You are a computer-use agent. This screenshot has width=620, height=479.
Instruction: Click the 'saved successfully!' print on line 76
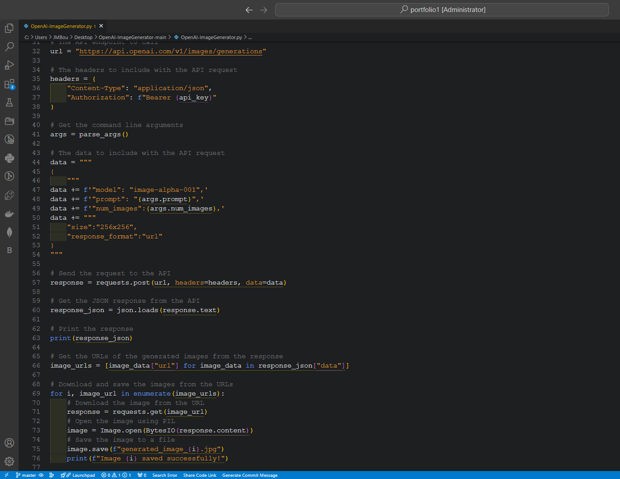[147, 459]
